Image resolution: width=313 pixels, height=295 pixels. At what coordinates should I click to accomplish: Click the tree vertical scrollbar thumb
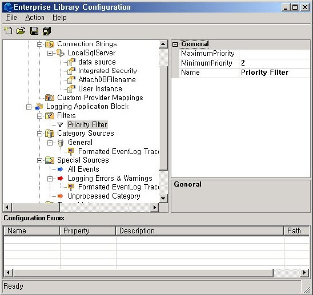coord(163,118)
